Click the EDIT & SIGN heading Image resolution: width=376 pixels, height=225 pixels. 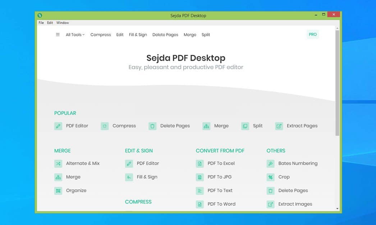click(x=139, y=151)
